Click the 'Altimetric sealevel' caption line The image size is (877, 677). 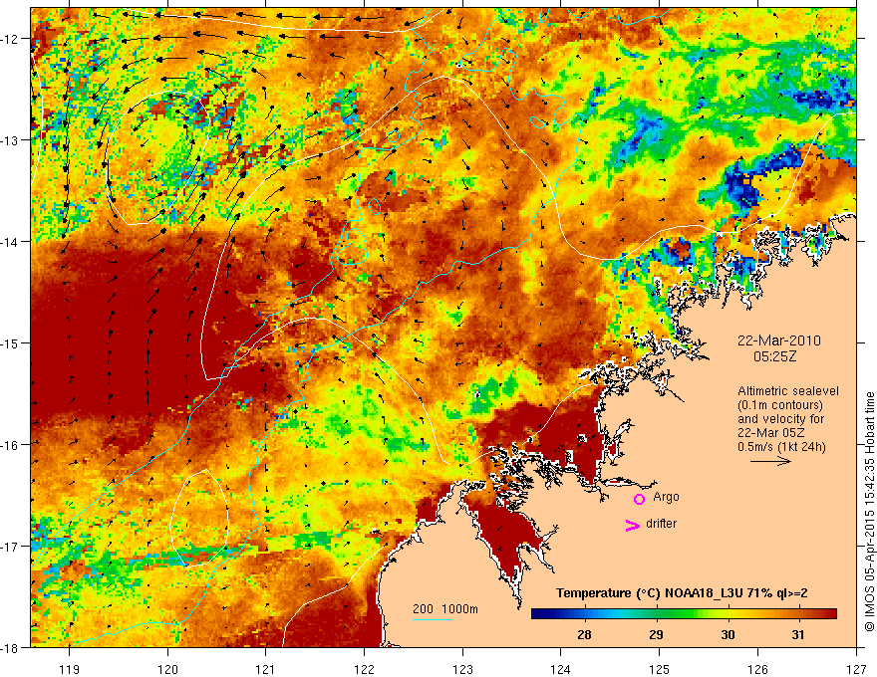click(x=788, y=391)
